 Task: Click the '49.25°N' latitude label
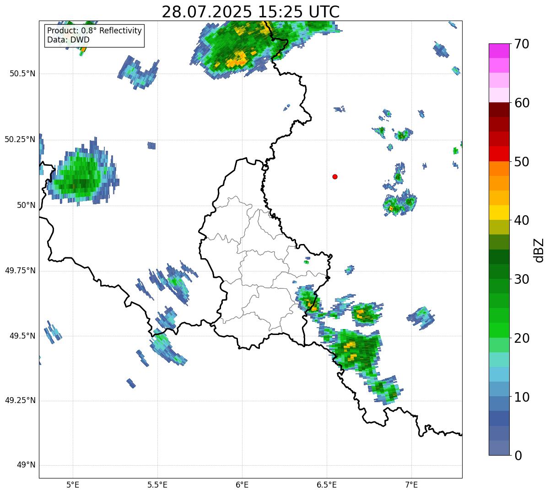(20, 400)
